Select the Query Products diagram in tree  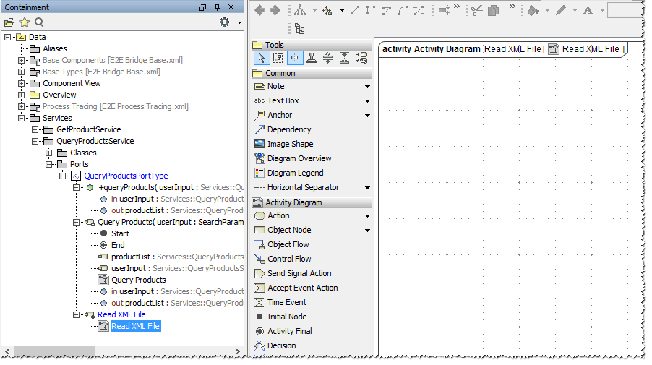[x=138, y=280]
